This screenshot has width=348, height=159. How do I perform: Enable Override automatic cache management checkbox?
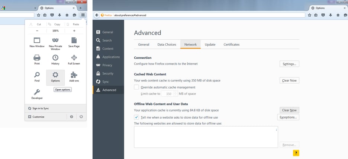point(136,87)
